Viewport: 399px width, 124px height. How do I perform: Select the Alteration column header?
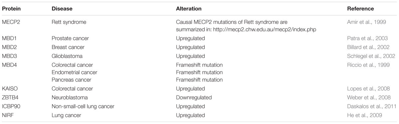click(189, 9)
